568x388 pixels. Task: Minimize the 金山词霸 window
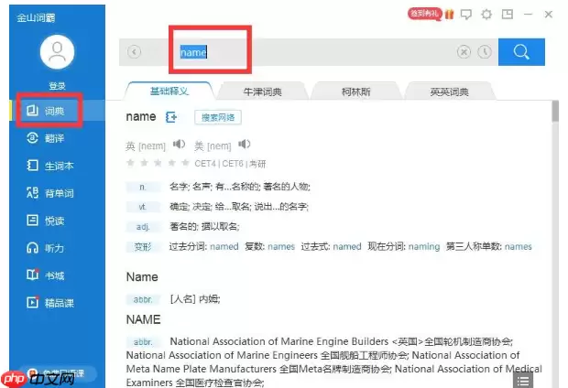tap(529, 15)
